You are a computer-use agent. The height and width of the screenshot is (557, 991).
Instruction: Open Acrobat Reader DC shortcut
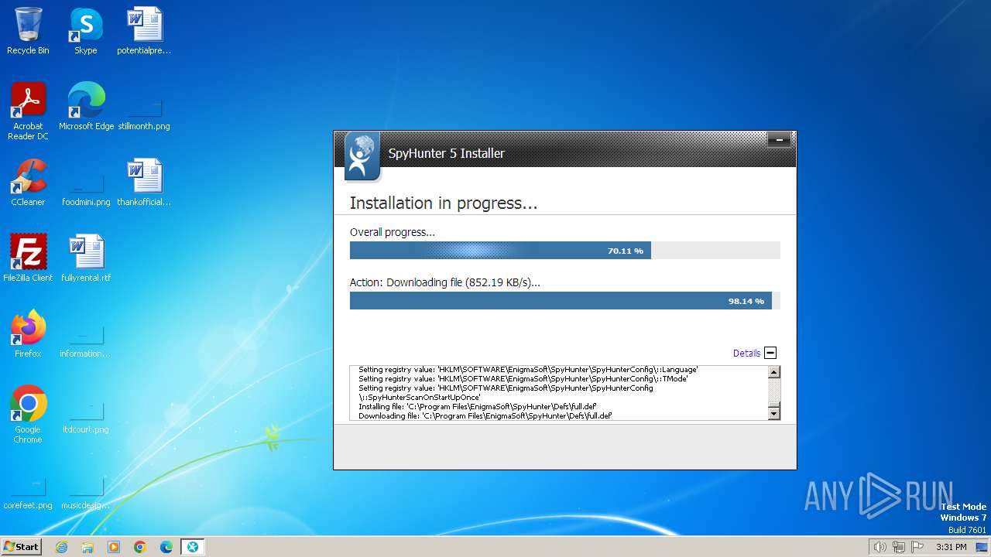click(x=28, y=111)
